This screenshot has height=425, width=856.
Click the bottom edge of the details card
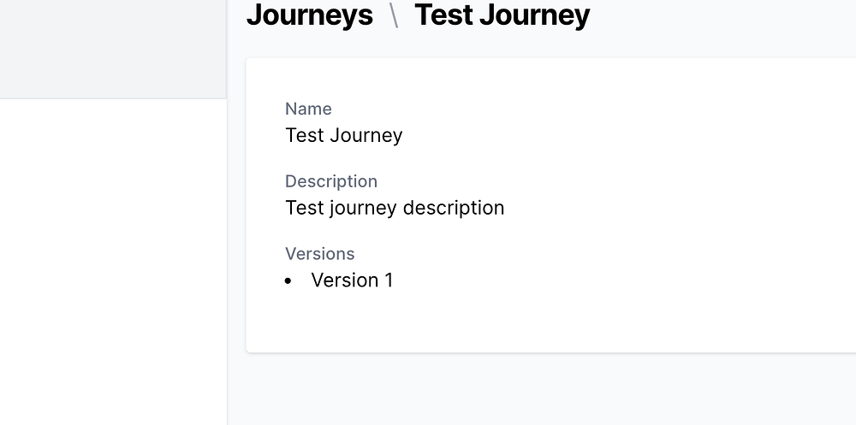point(548,351)
